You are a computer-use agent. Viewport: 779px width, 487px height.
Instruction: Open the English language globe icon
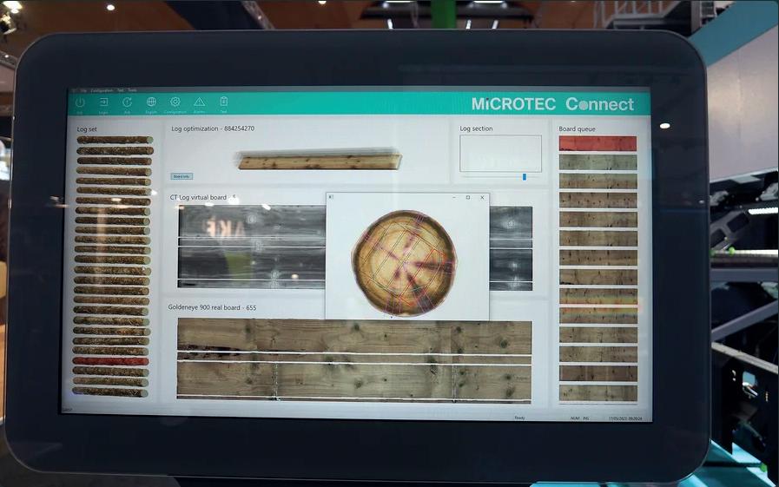151,102
